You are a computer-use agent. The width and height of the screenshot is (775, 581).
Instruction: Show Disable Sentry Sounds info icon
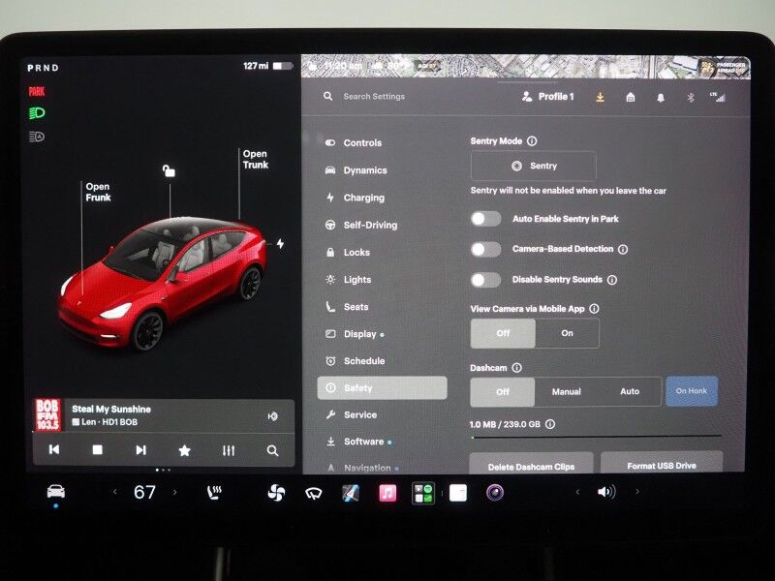(x=612, y=280)
